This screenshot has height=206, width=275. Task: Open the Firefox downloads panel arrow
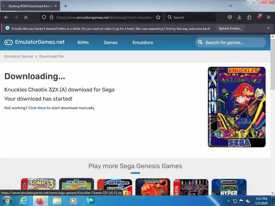239,17
